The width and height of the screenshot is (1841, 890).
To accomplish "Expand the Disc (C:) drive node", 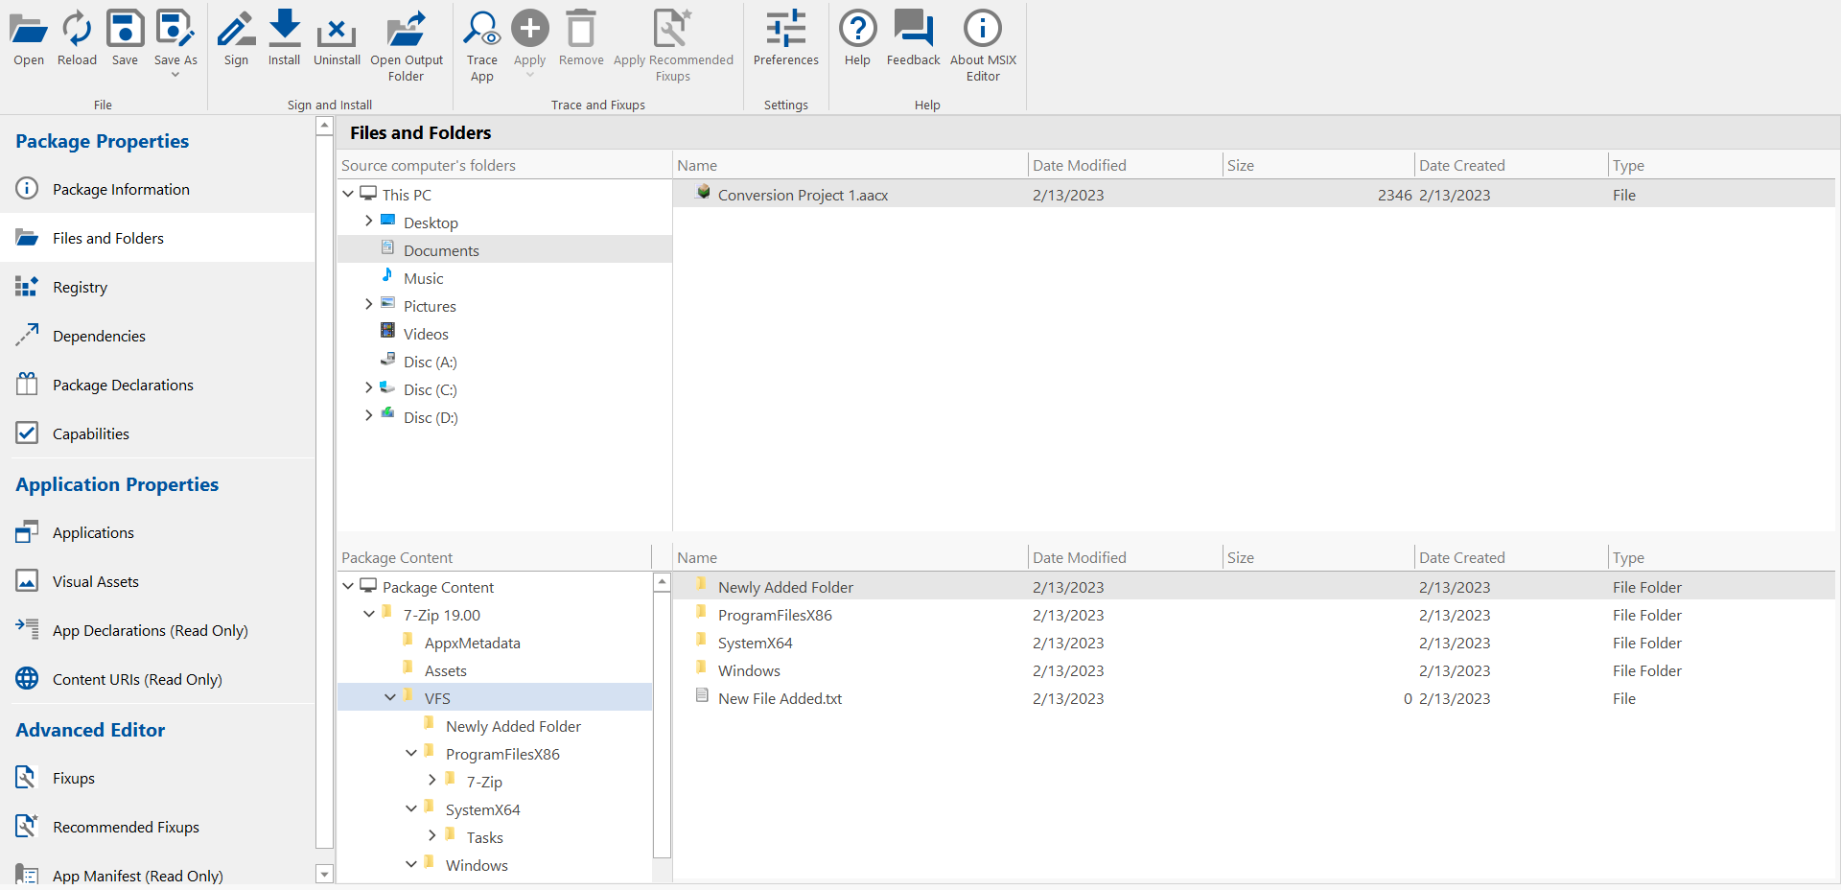I will click(x=369, y=388).
